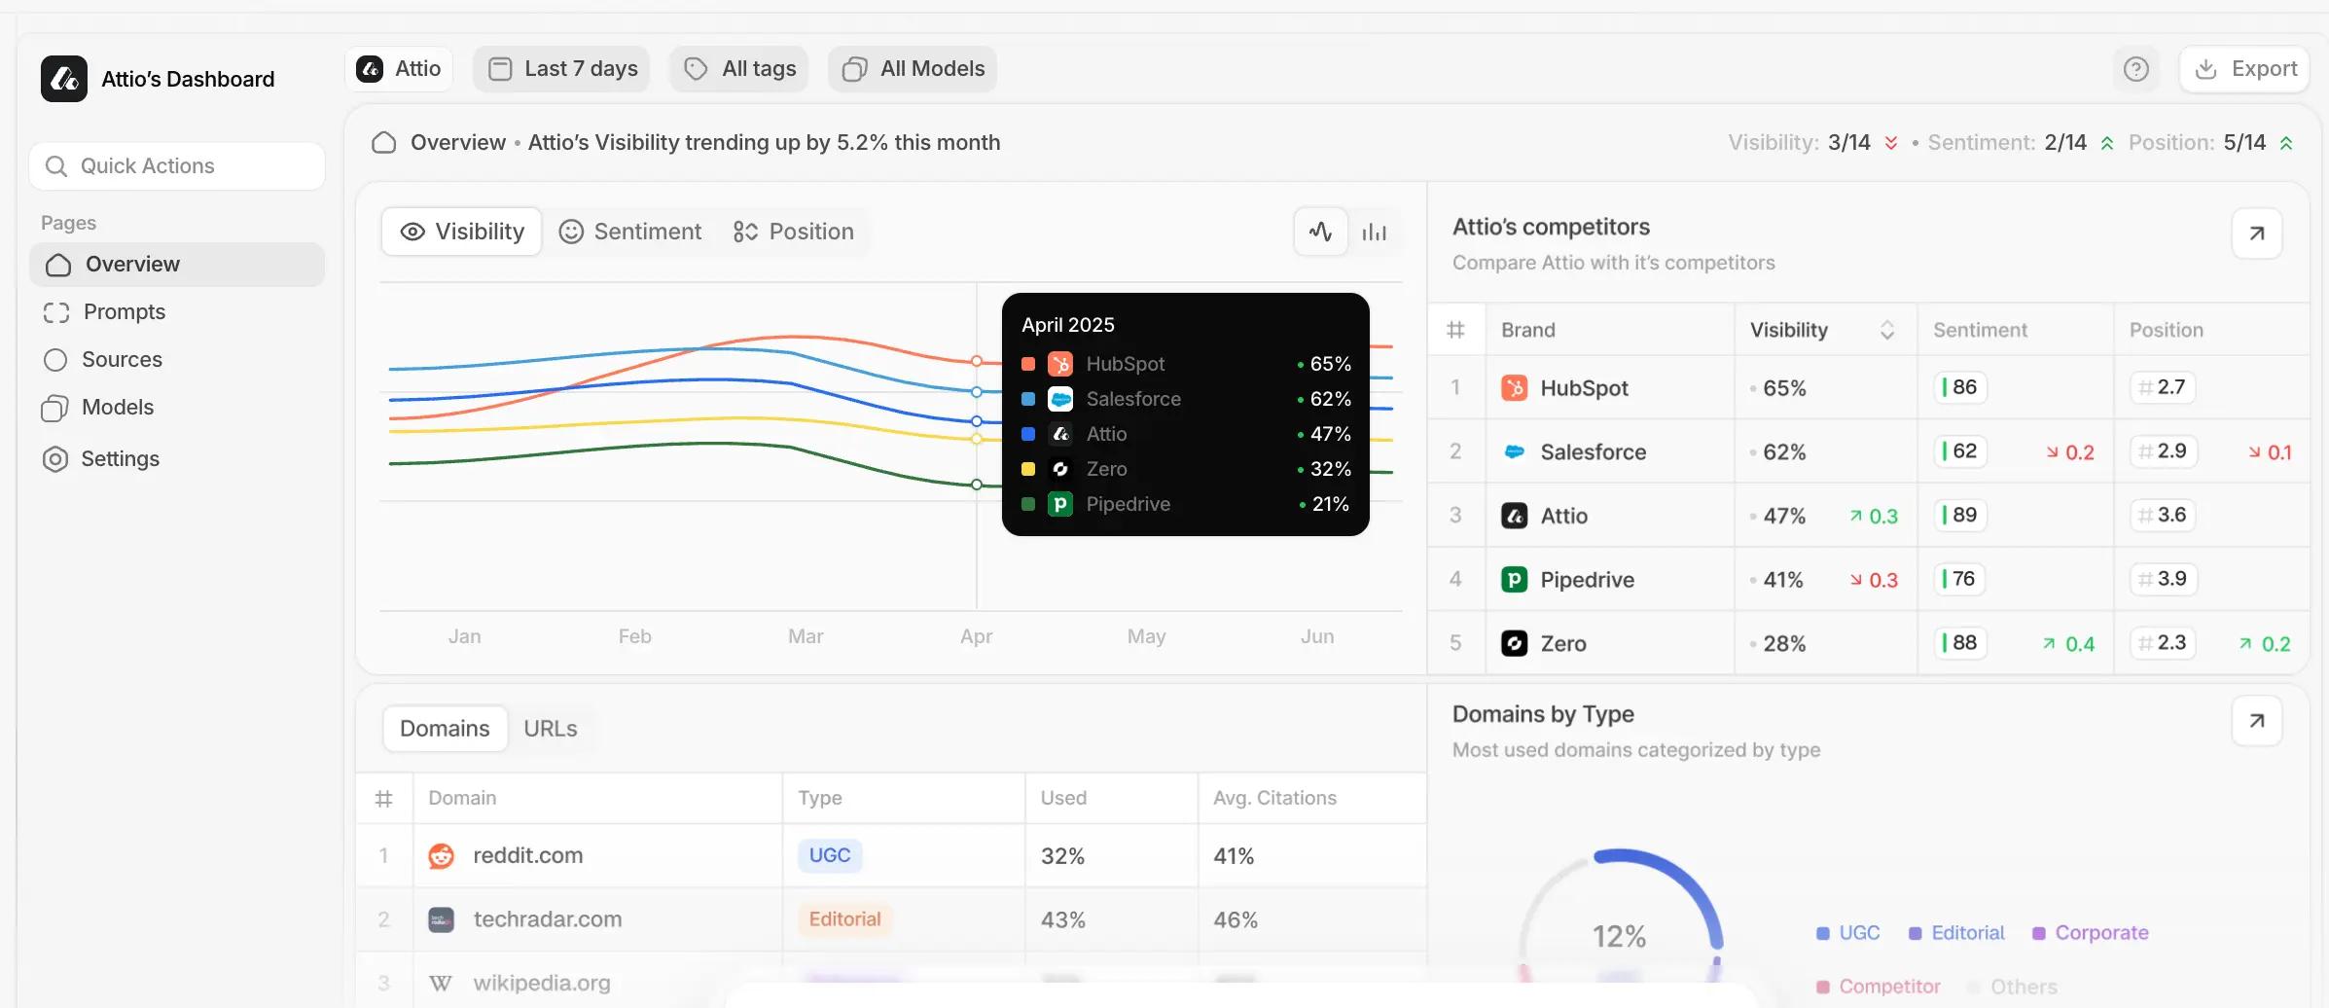Click reddit.com's Used value 32%
The height and width of the screenshot is (1008, 2329).
(x=1062, y=856)
